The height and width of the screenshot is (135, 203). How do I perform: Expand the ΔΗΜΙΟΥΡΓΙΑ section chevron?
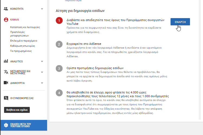42,83
